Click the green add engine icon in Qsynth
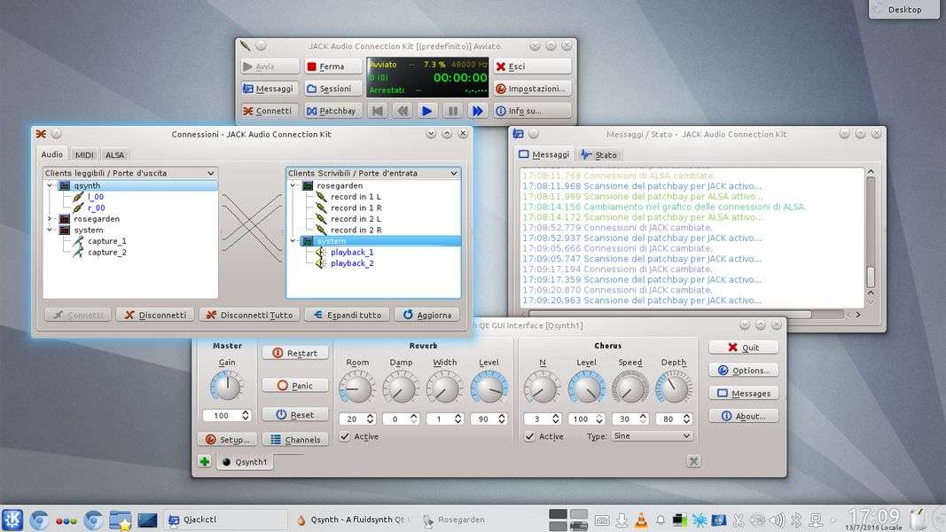This screenshot has width=946, height=532. coord(205,462)
